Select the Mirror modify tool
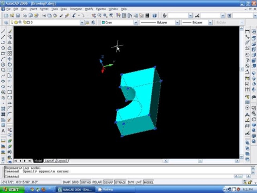Image resolution: width=257 pixels, height=193 pixels. [x=10, y=42]
